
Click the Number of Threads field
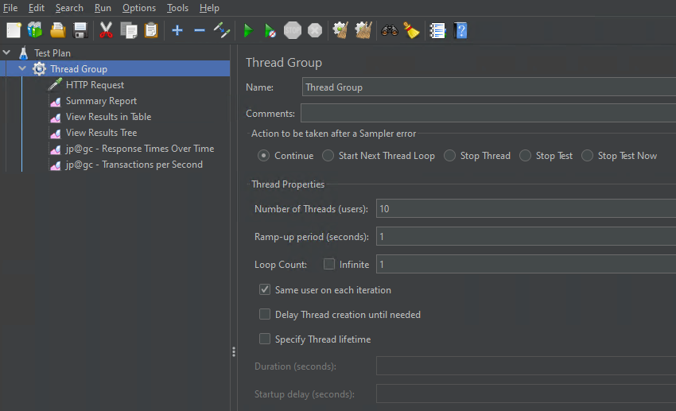click(526, 208)
